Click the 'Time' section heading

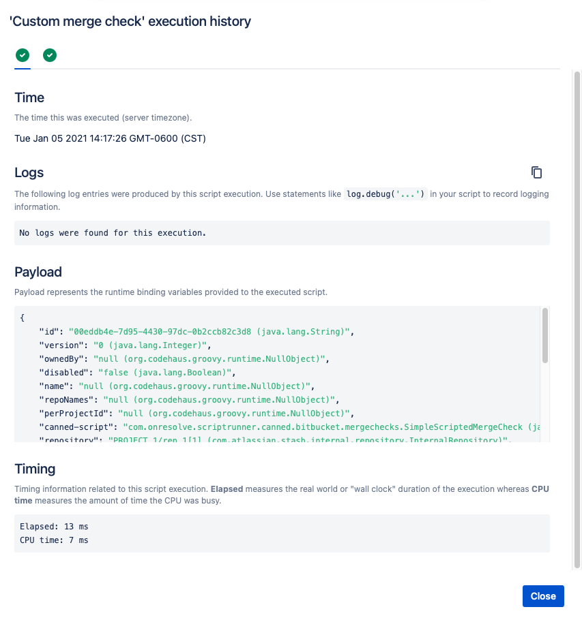tap(29, 97)
